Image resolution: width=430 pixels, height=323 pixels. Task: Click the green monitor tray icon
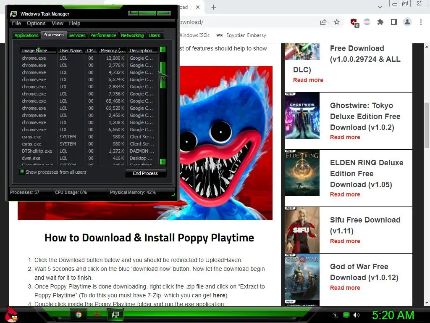pos(346,315)
